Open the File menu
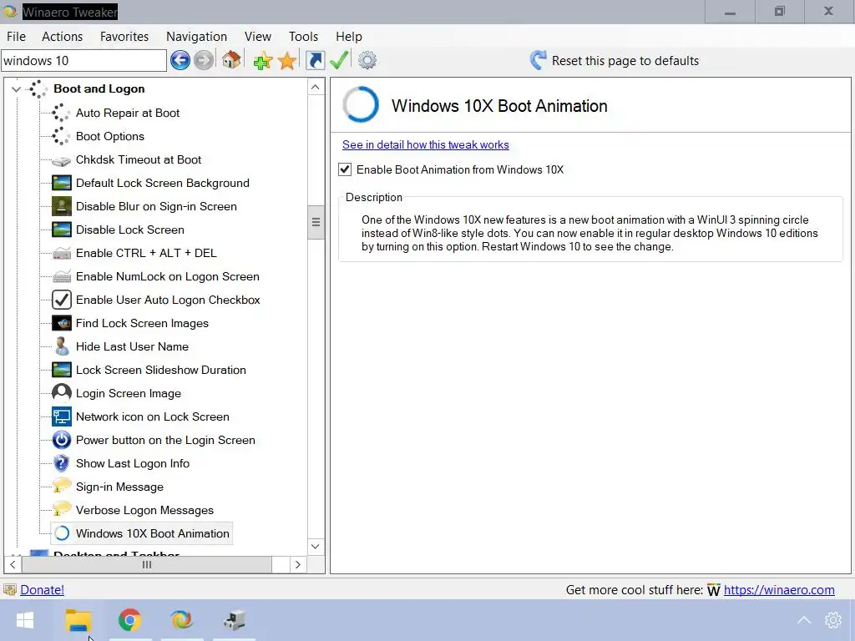The image size is (855, 641). [x=16, y=37]
